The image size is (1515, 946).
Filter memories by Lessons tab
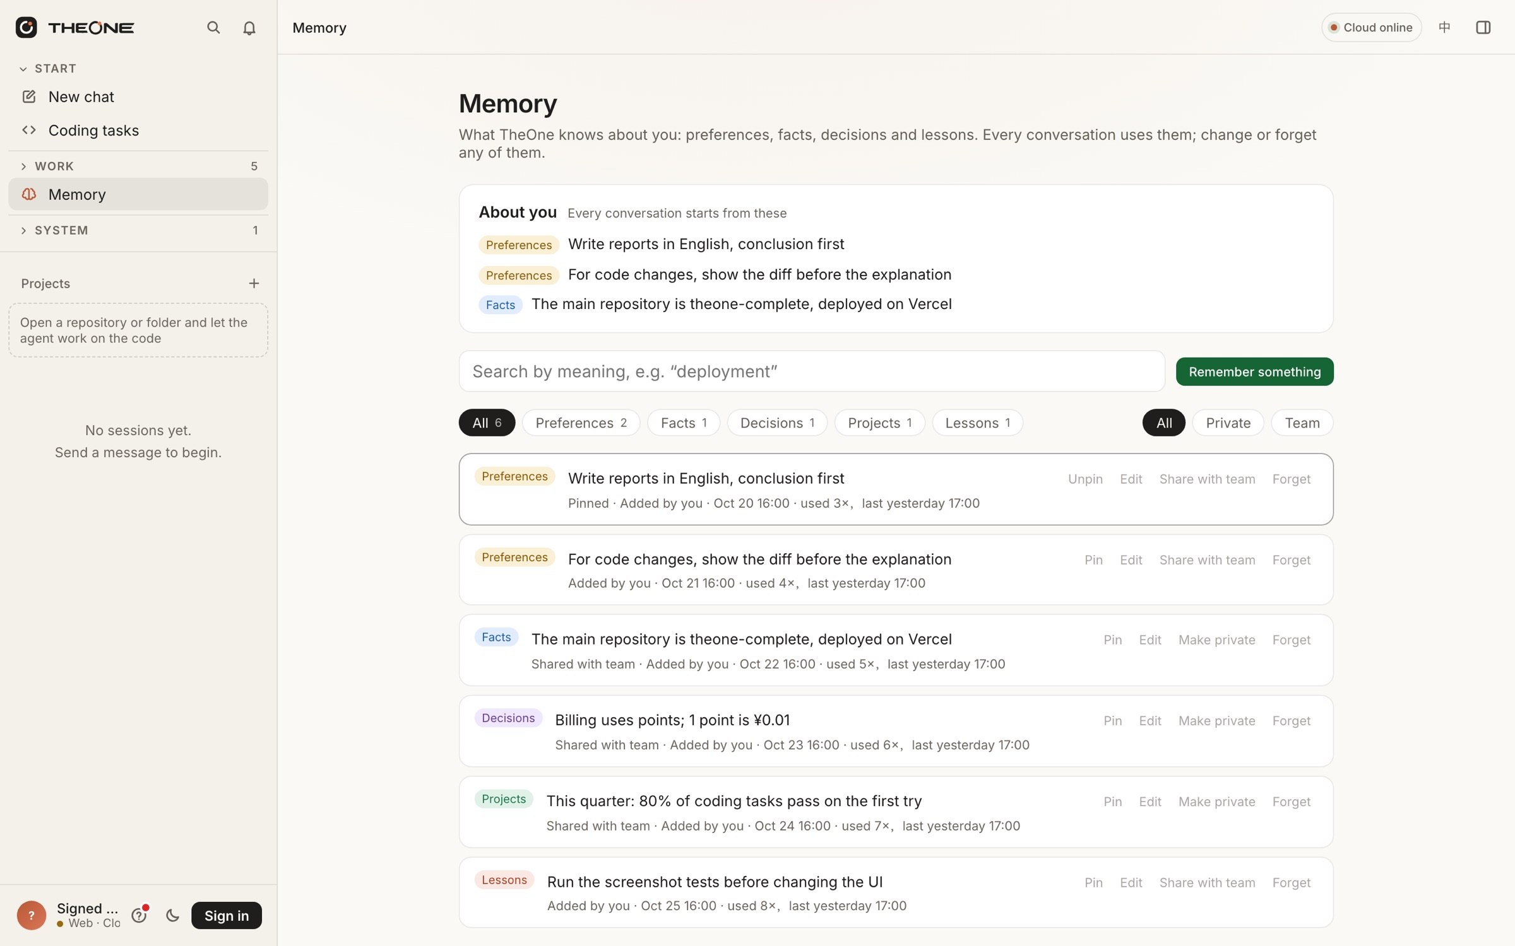click(978, 423)
